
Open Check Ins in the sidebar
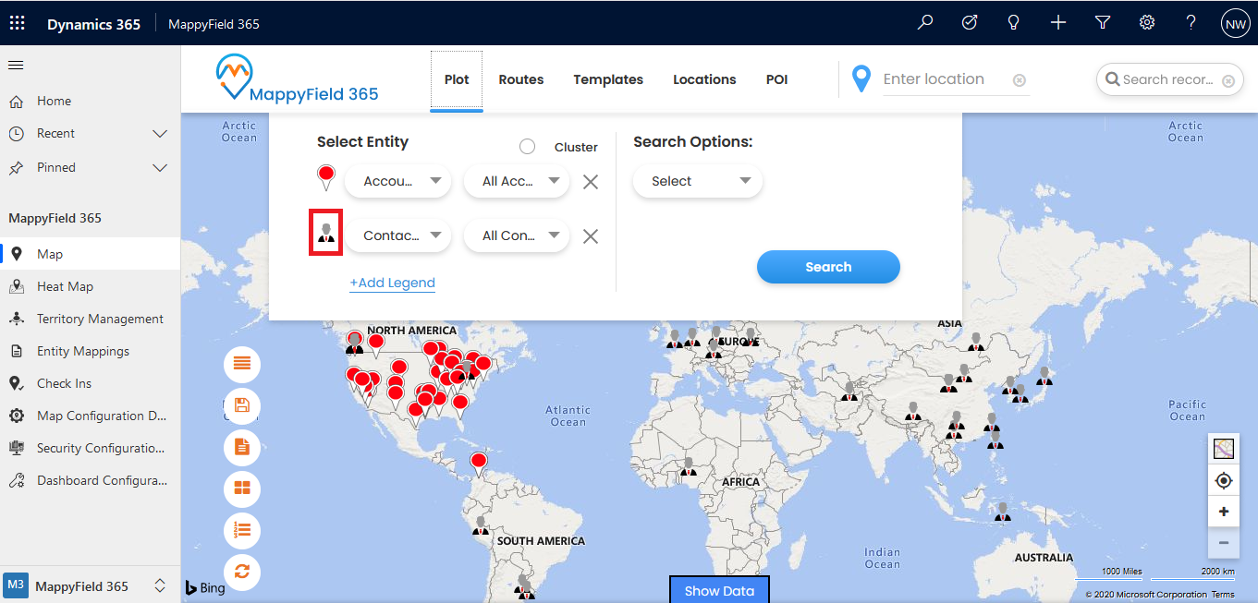click(90, 383)
